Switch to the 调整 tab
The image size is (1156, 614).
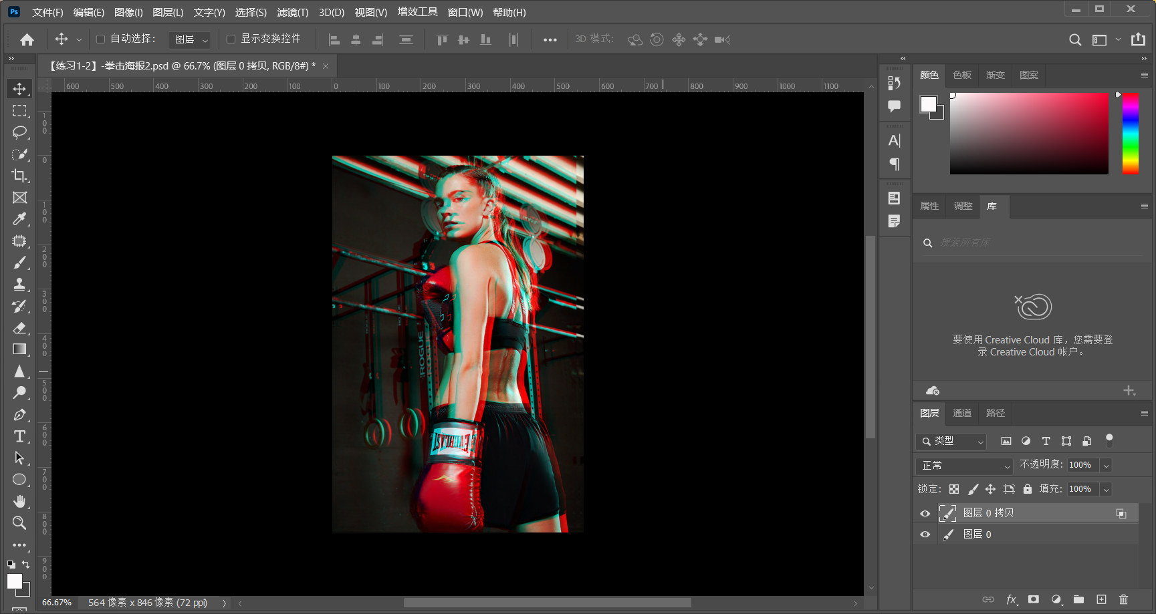[963, 206]
